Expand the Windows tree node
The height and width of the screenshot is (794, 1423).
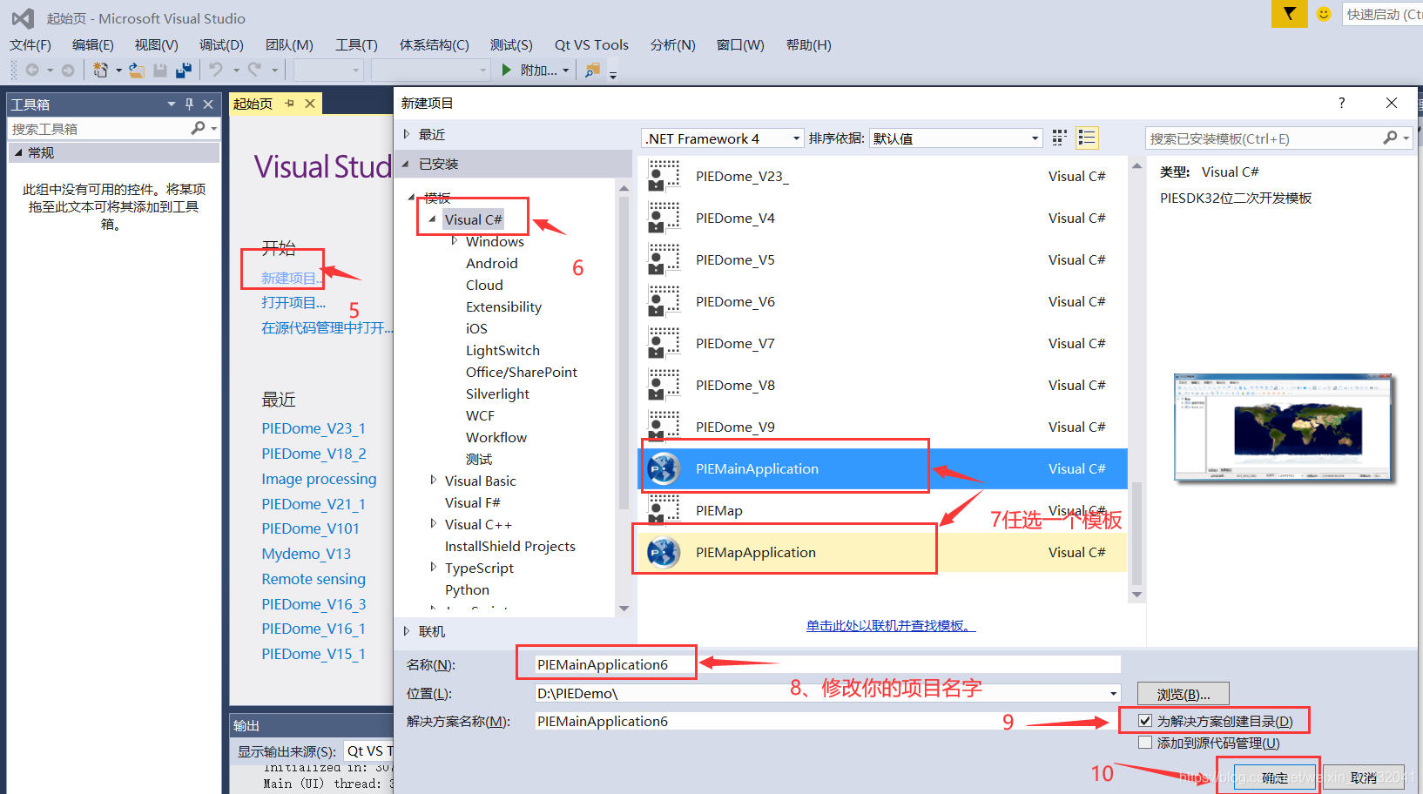[x=454, y=241]
